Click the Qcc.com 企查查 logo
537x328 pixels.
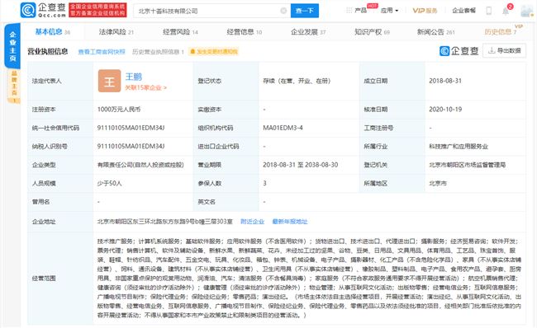pyautogui.click(x=43, y=10)
